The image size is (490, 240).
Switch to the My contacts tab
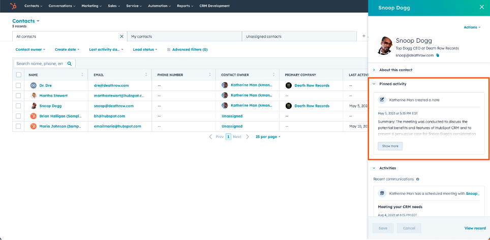pos(185,37)
